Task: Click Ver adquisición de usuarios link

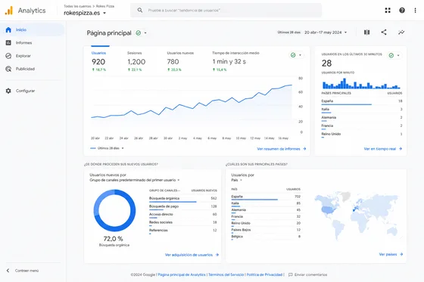Action: [189, 255]
